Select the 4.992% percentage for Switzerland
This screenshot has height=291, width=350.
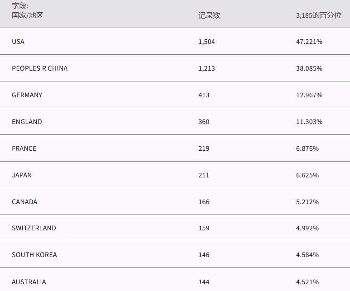tap(307, 228)
